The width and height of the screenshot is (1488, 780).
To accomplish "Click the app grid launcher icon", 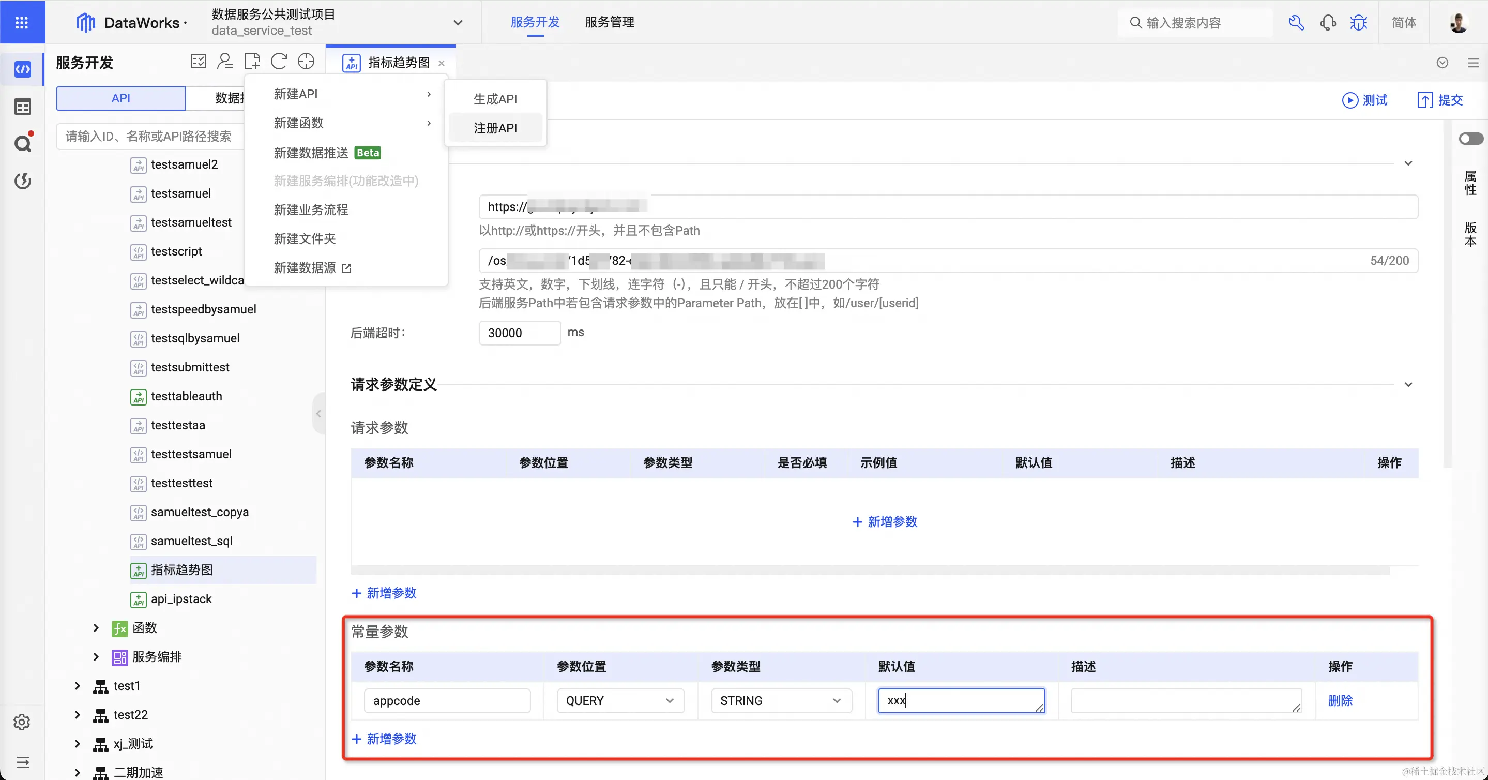I will tap(22, 22).
